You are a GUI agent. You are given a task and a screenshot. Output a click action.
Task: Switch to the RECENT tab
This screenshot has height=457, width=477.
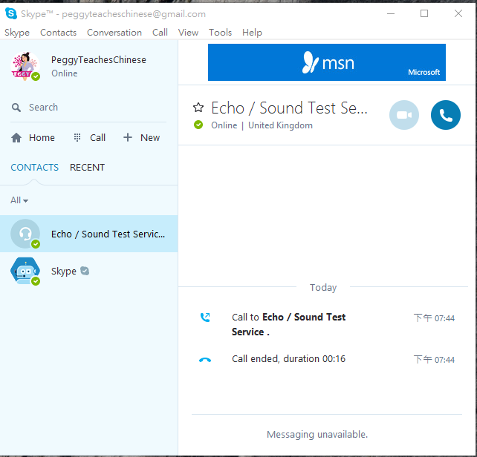(88, 168)
